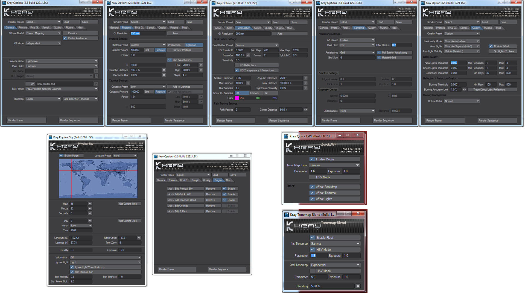Click Add / Edit Physical Sky button
This screenshot has height=295, width=525.
pyautogui.click(x=185, y=189)
